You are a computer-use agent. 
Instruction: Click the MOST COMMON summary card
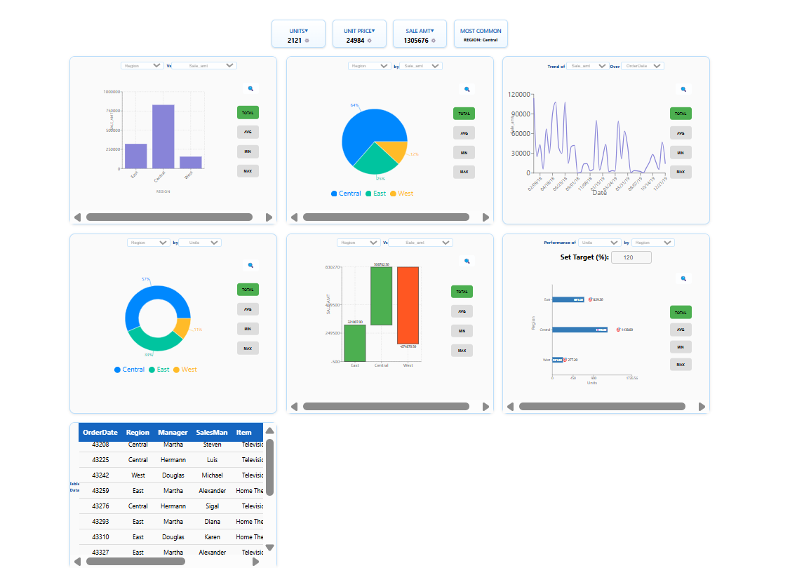click(481, 34)
